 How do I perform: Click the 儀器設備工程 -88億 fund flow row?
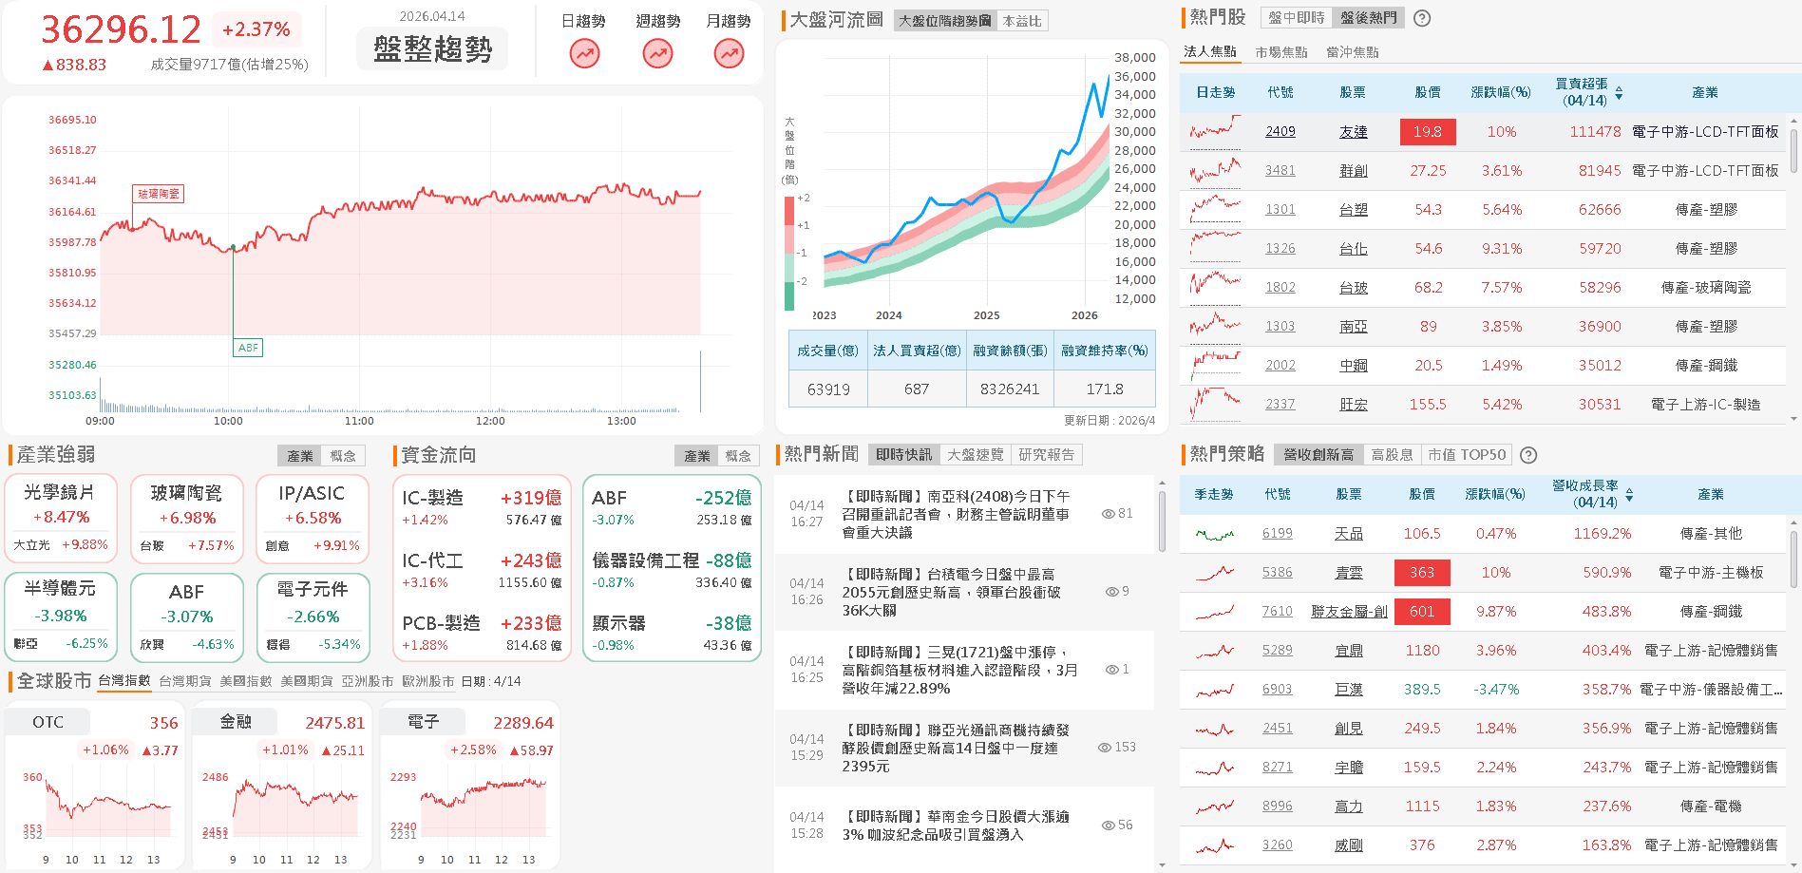[672, 570]
